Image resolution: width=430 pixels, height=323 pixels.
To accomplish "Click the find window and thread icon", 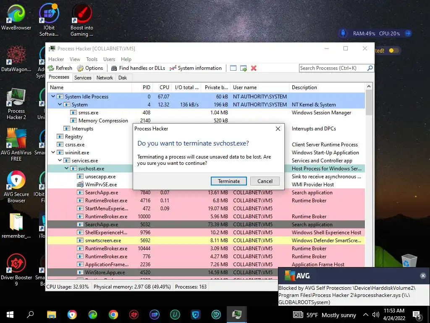I will coord(243,68).
